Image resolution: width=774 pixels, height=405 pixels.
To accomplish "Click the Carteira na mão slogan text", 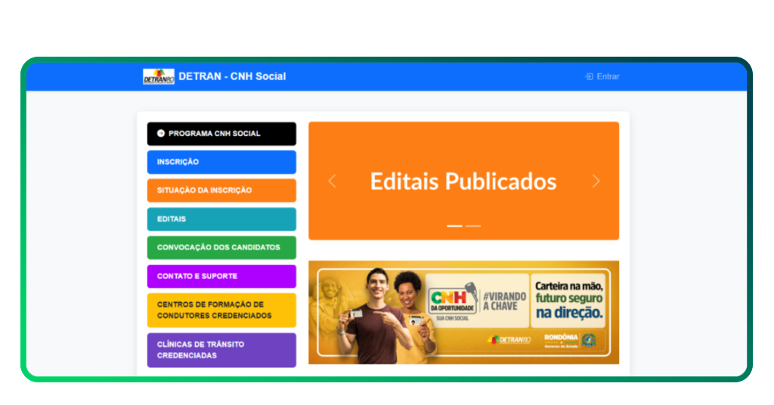I will [x=568, y=299].
